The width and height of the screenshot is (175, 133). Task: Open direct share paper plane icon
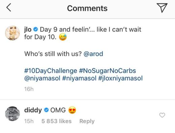tap(162, 8)
